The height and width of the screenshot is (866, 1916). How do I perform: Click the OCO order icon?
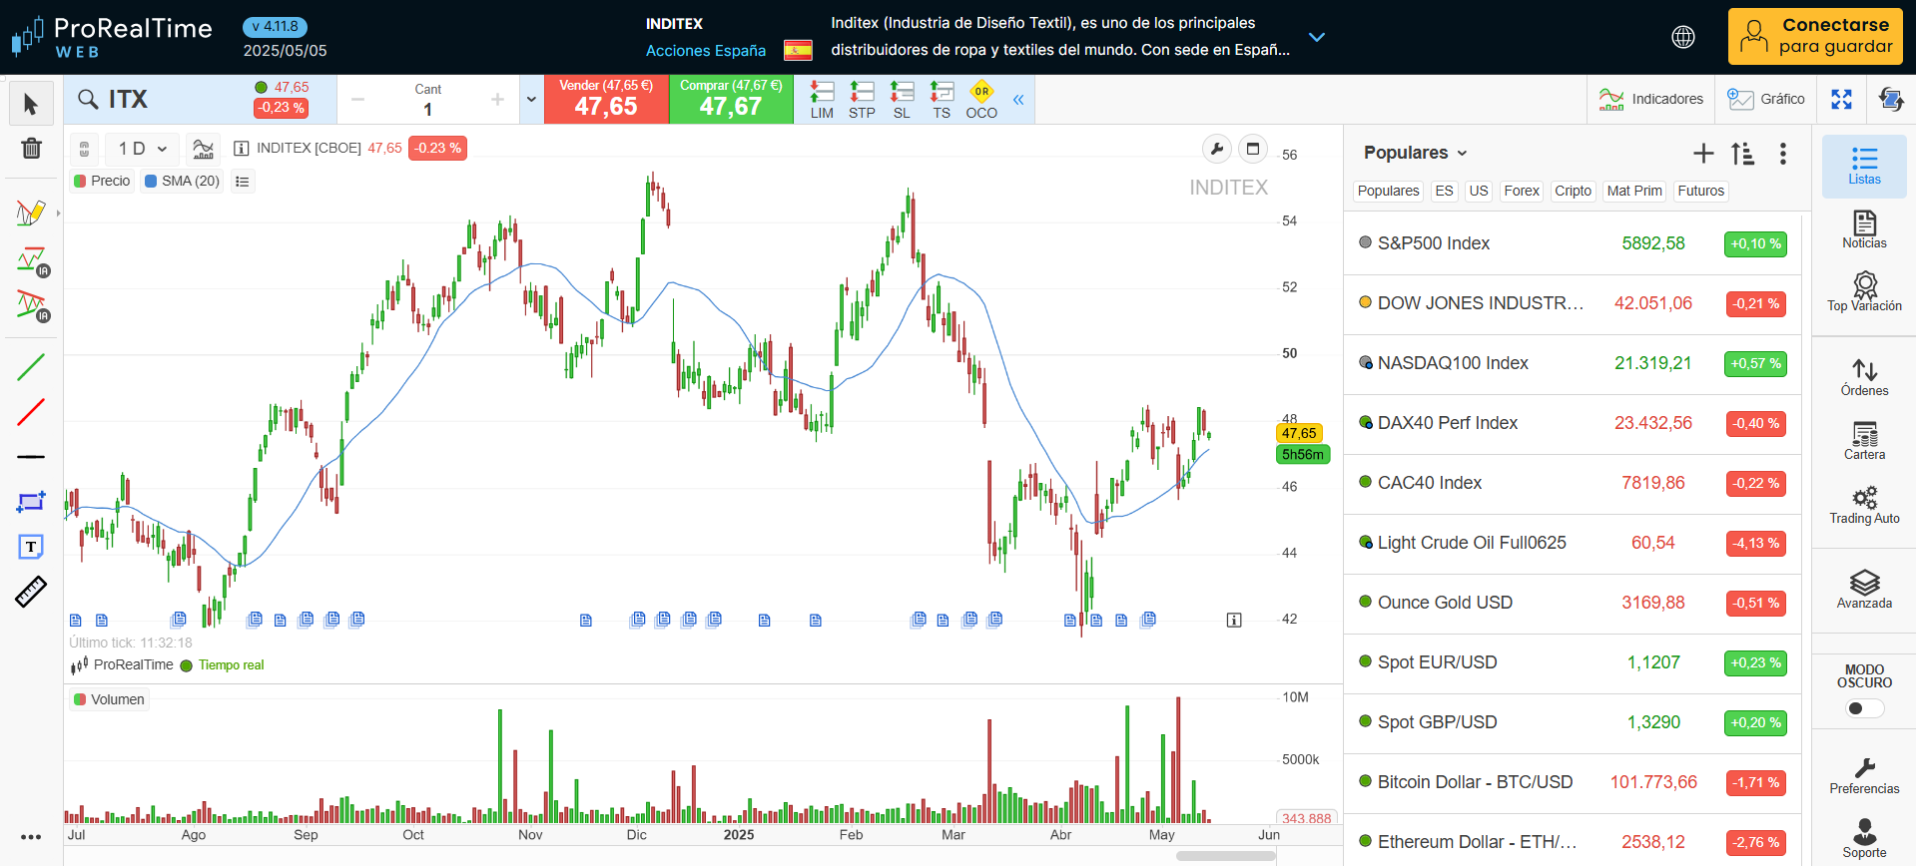pos(980,100)
